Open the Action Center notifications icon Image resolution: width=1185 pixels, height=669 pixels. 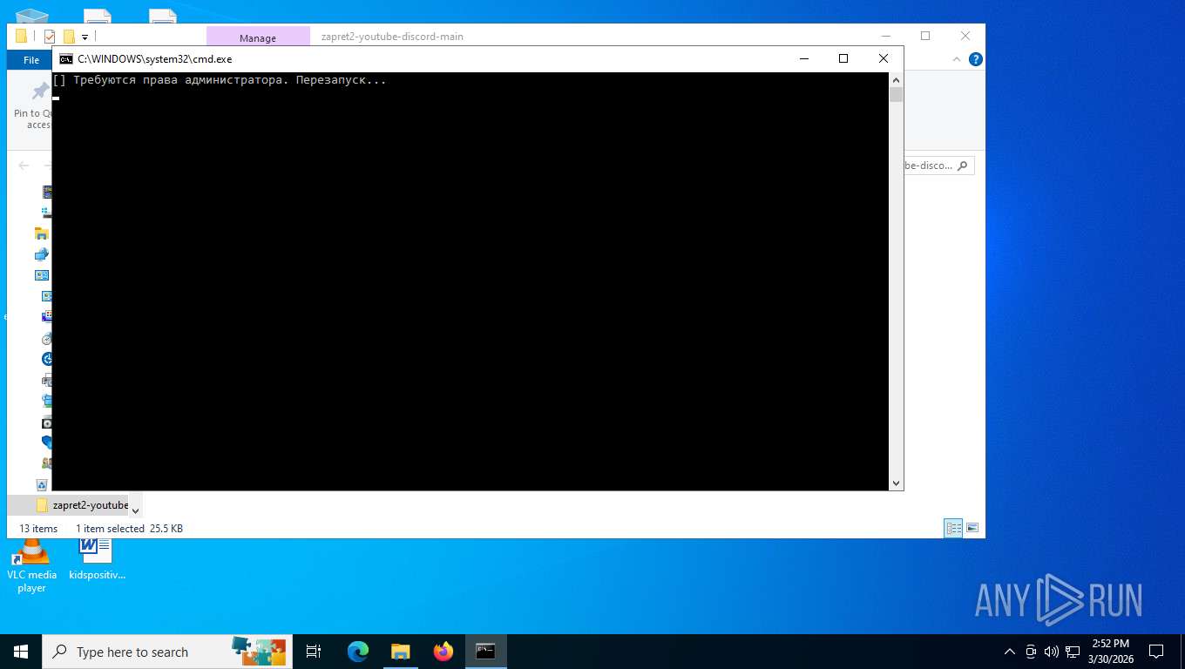1156,652
